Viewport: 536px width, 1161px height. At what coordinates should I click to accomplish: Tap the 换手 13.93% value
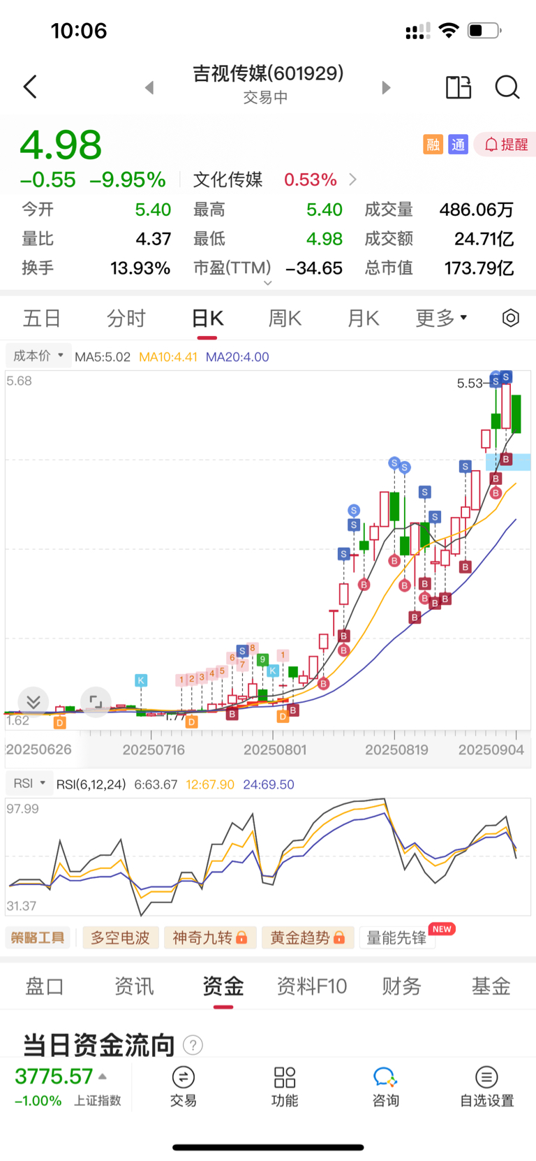(140, 268)
